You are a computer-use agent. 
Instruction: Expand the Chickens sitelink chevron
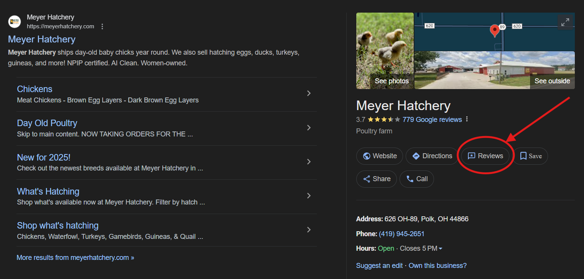click(x=309, y=94)
